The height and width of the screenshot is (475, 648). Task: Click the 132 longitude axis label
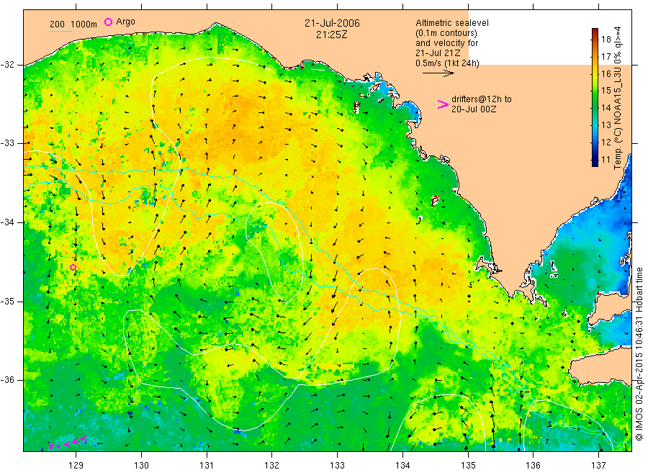point(272,466)
